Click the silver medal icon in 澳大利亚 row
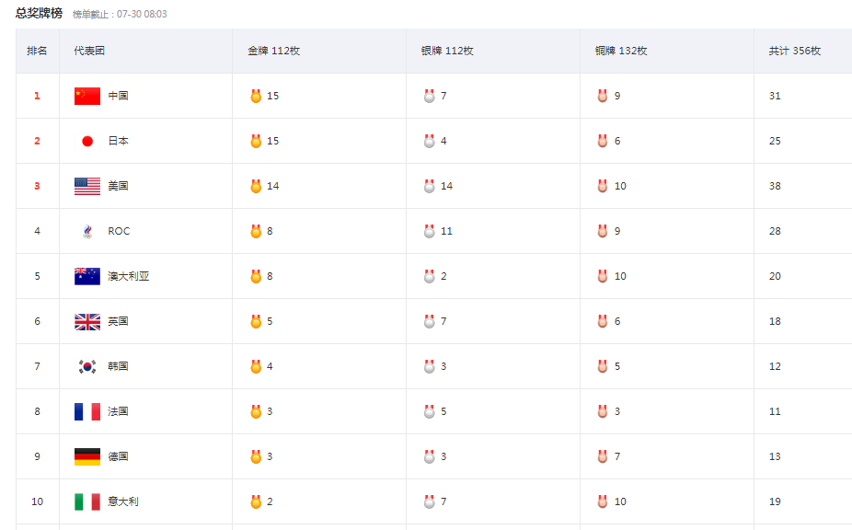Screen dimensions: 852x530 pyautogui.click(x=430, y=277)
